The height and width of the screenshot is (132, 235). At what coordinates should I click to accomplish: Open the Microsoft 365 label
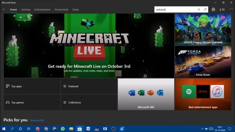(x=146, y=107)
